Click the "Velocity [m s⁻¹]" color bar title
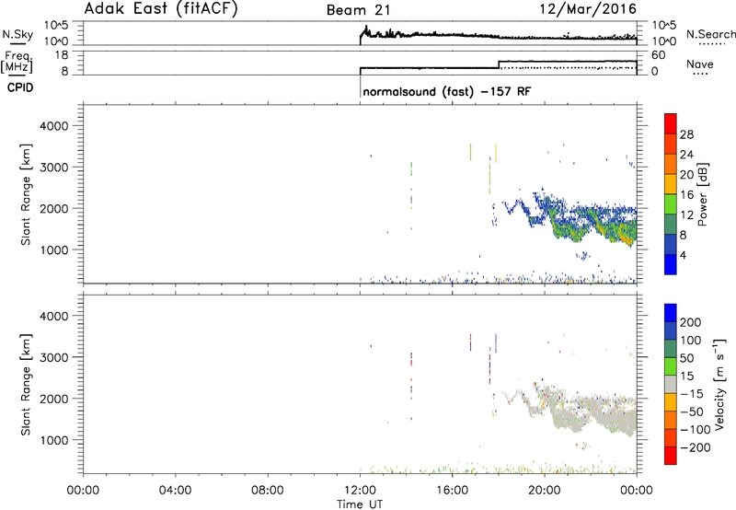 click(719, 384)
